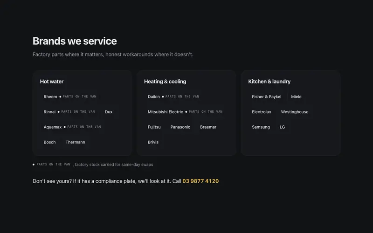
Task: Select the Aquamax brand chip
Action: [x=72, y=127]
